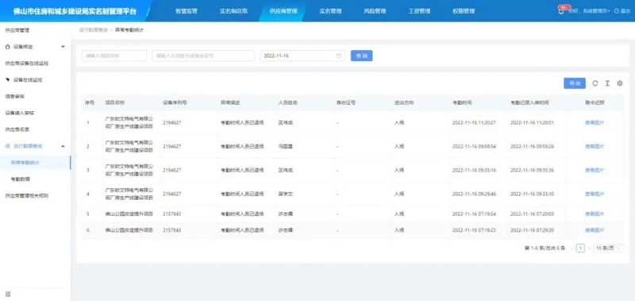Click the calendar icon in the date field

pyautogui.click(x=339, y=56)
